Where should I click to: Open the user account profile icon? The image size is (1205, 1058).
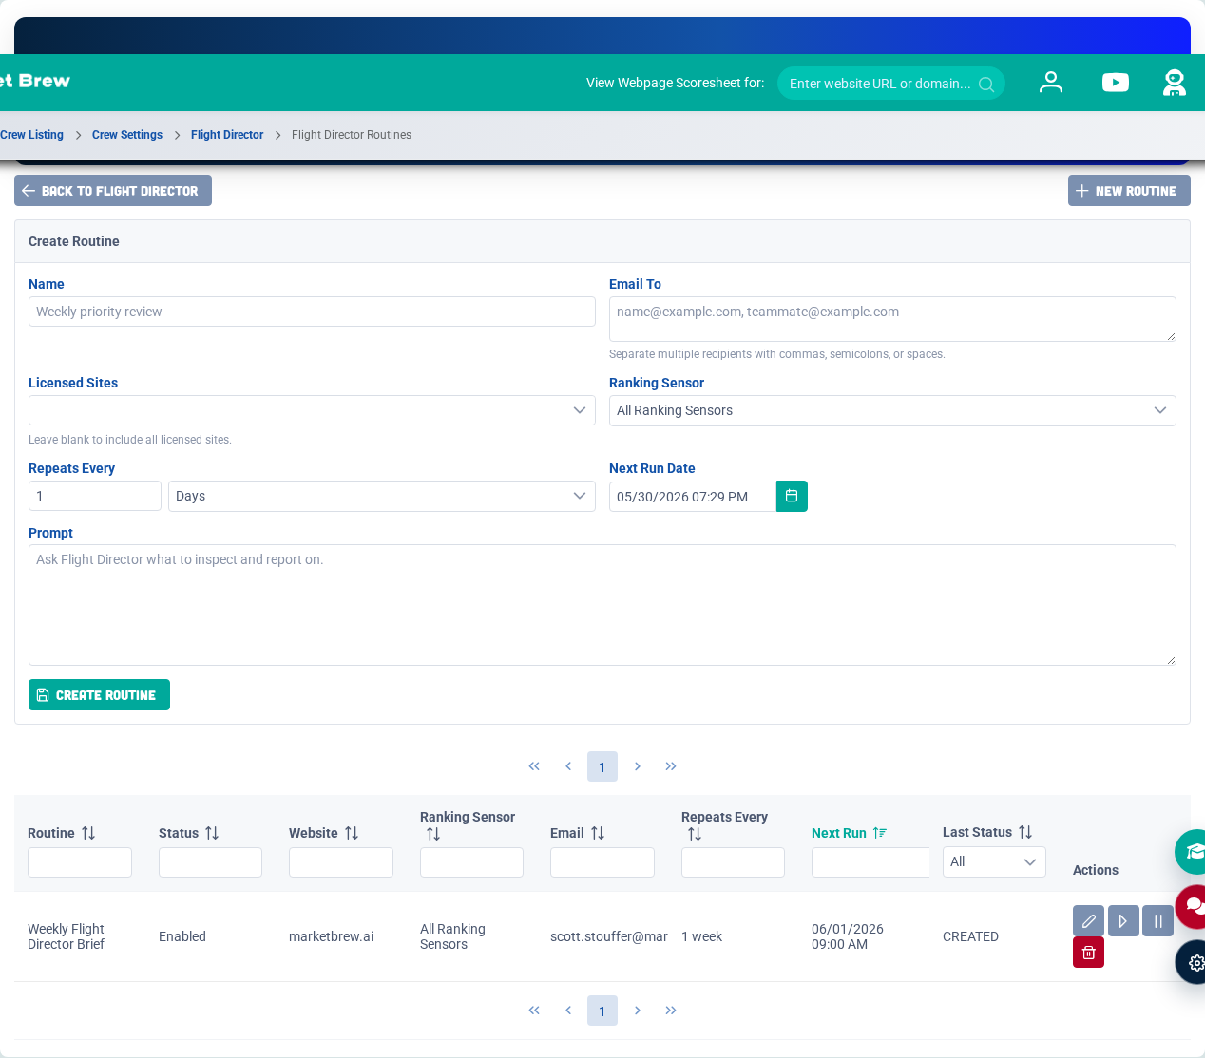pos(1051,83)
